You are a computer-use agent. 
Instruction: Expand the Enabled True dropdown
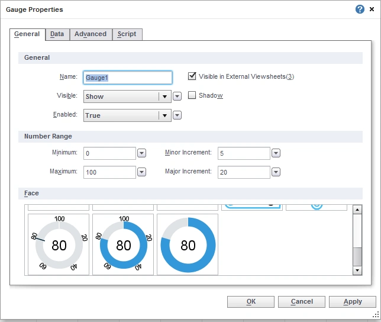pos(164,115)
